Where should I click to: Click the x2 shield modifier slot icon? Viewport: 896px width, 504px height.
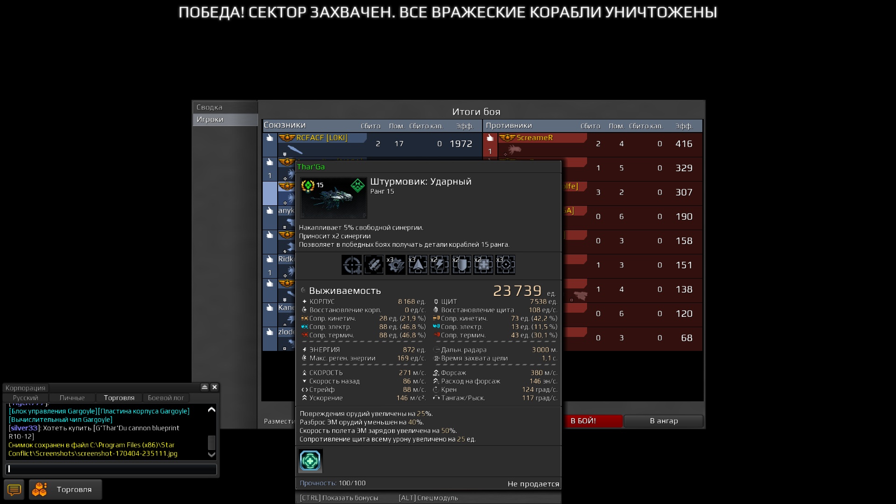461,265
